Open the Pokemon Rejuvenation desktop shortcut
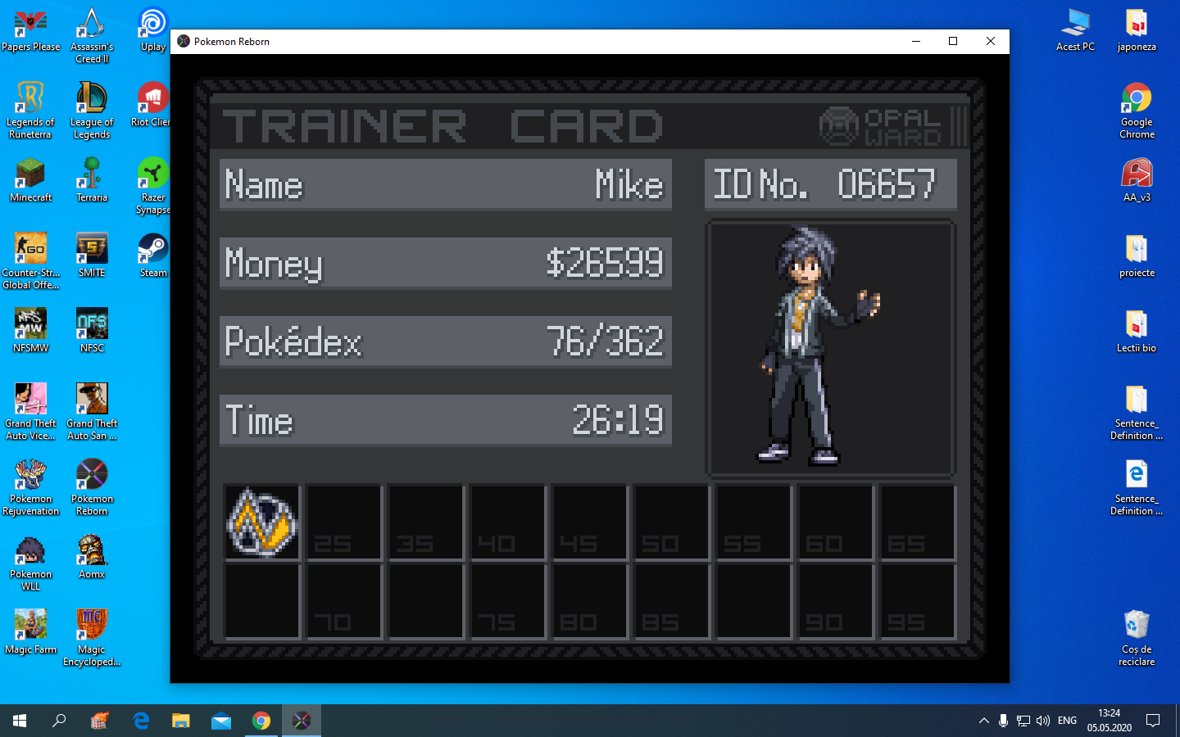 [31, 486]
